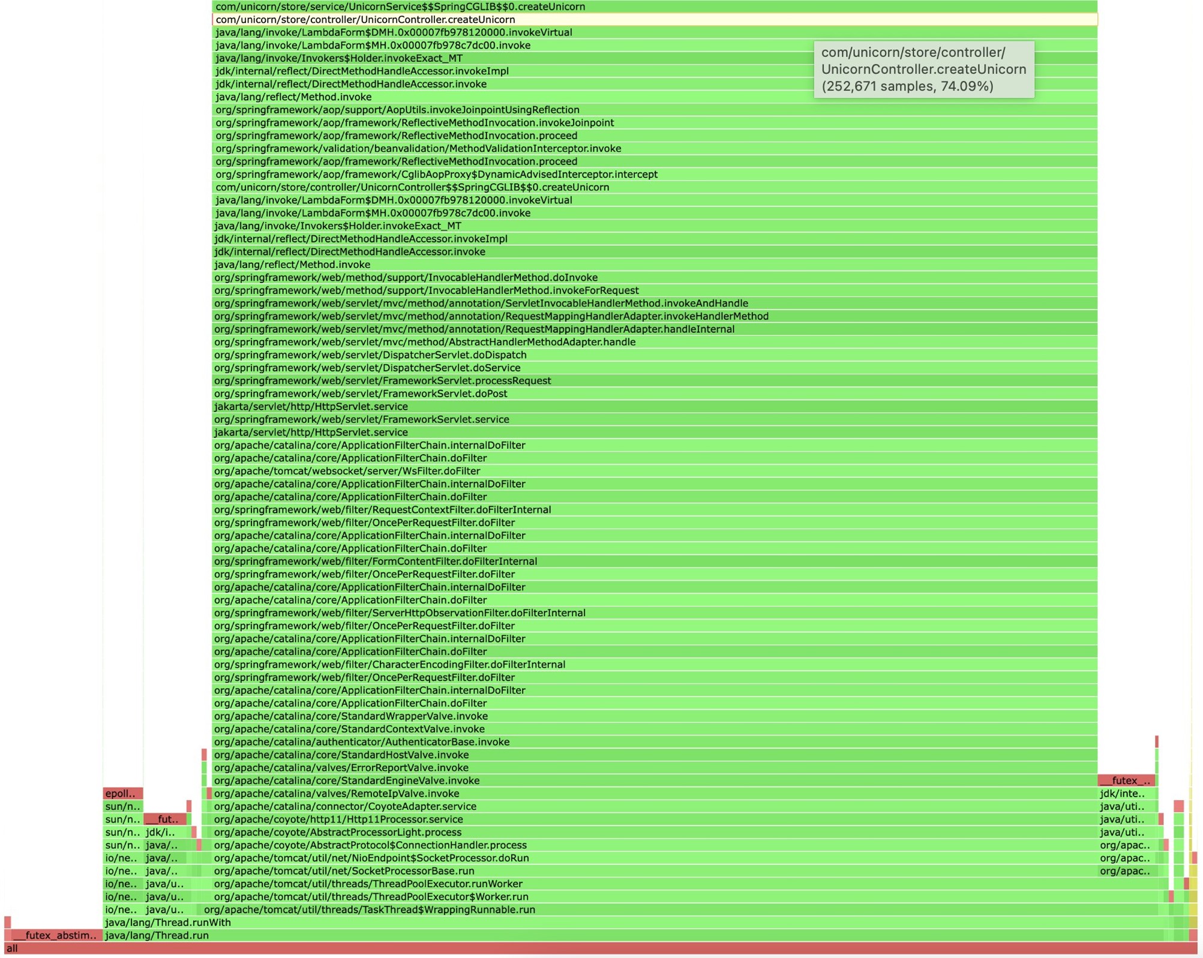Click the FrameworkServlet.service frame
1203x958 pixels.
(655, 419)
